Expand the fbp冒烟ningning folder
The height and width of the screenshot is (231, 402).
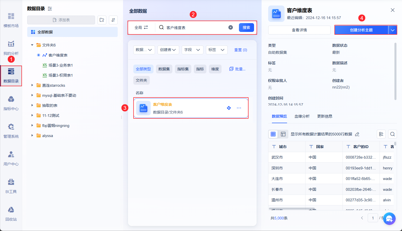[32, 125]
